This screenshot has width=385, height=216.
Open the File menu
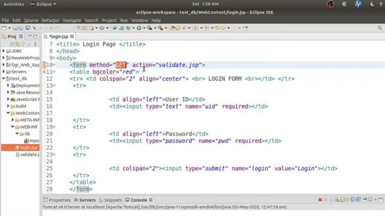point(5,20)
